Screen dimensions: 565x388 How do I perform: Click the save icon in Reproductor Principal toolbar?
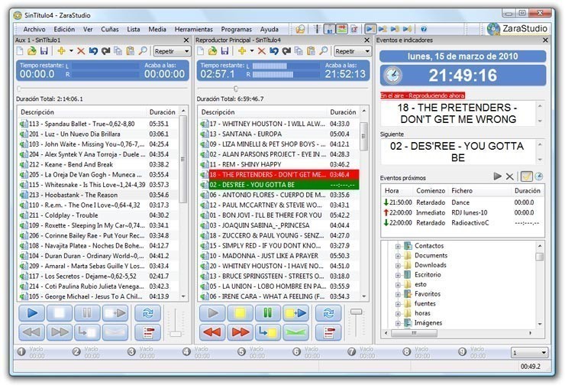[x=225, y=51]
